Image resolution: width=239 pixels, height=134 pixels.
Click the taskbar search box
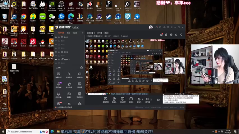tap(27, 132)
